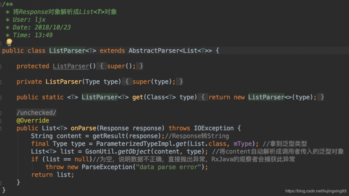
Task: Collapse the Javadoc comment fold marker
Action: tap(1, 4)
